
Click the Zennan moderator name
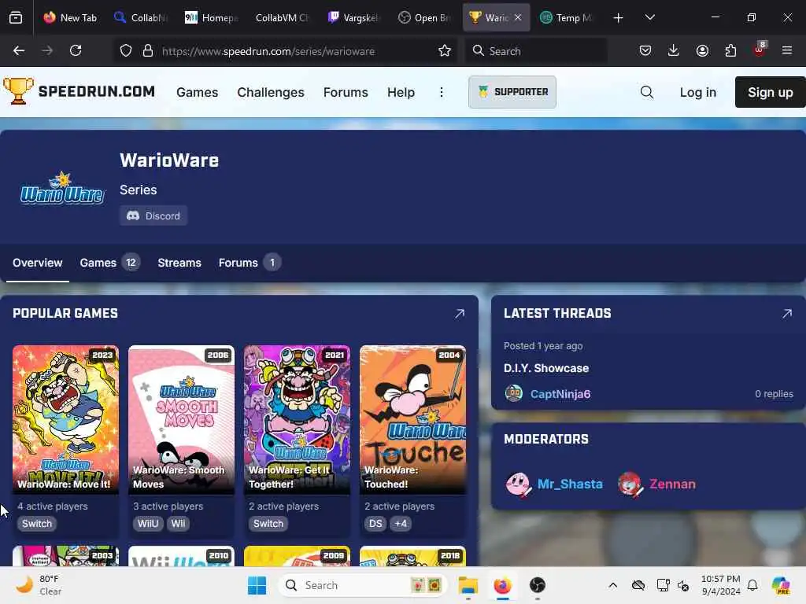(672, 484)
